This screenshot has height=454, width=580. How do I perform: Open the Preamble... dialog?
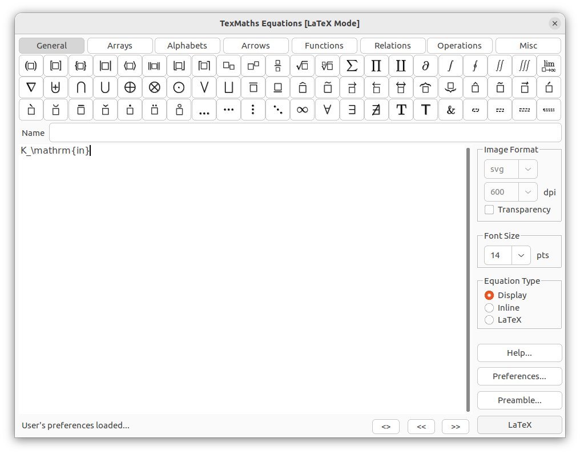point(519,400)
